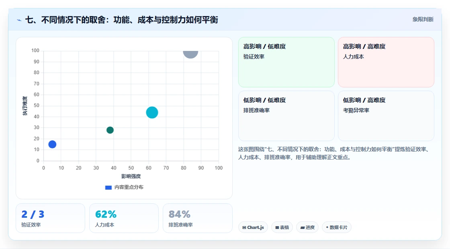Screen dimensions: 450x249
Task: Toggle the 内容重点分布 legend swatch
Action: [108, 187]
